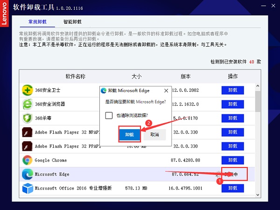Click version 12.2.1632.0
The image size is (280, 210).
click(186, 104)
